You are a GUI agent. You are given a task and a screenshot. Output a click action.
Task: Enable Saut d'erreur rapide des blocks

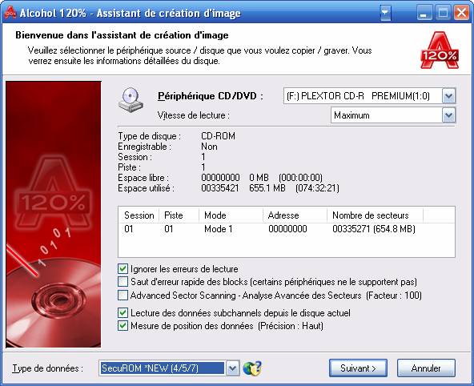[123, 282]
